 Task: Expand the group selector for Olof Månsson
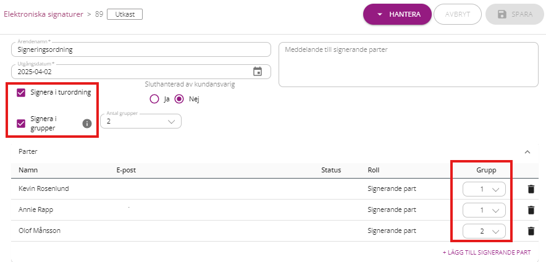tap(484, 232)
